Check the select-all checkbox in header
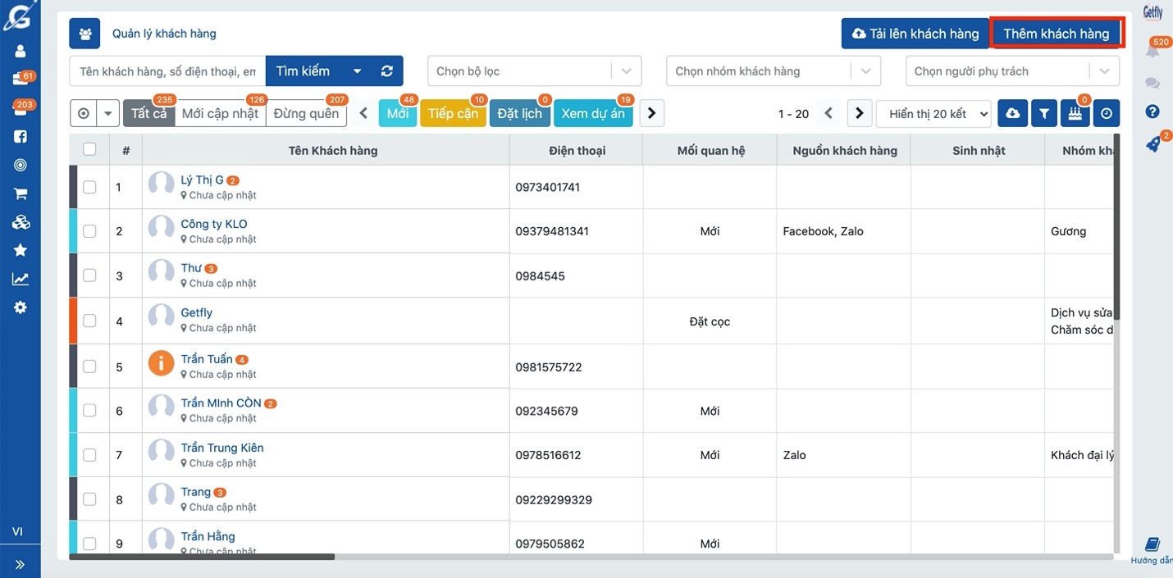The width and height of the screenshot is (1173, 578). coord(89,149)
